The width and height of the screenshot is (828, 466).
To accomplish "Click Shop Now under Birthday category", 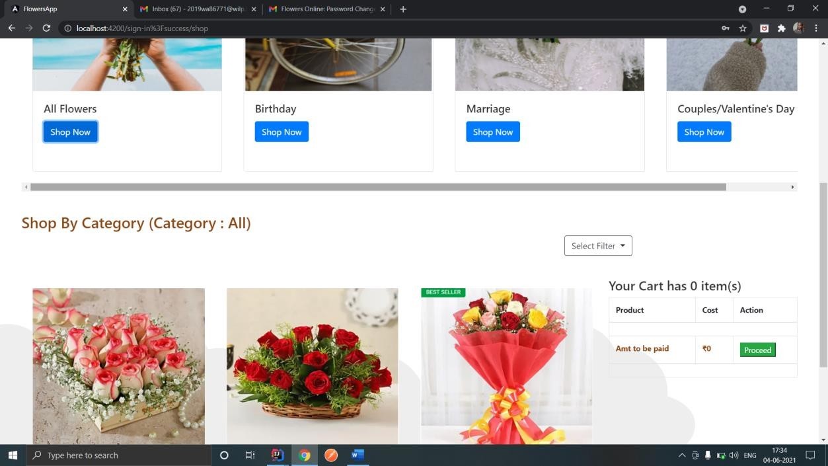I will [282, 132].
